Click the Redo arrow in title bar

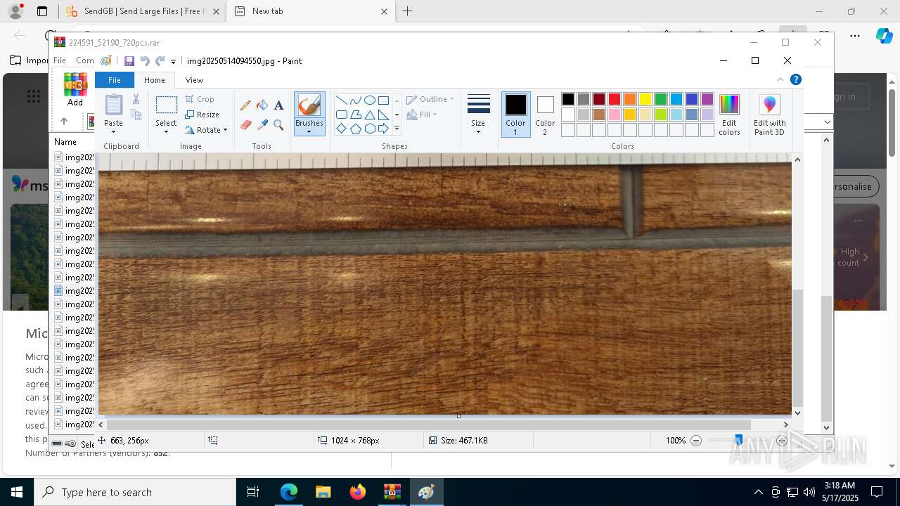point(160,61)
